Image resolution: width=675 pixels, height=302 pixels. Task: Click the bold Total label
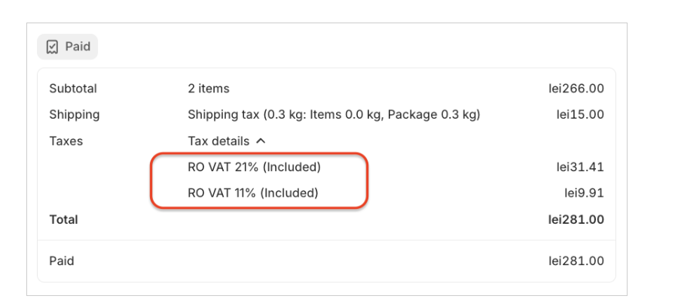(x=63, y=220)
